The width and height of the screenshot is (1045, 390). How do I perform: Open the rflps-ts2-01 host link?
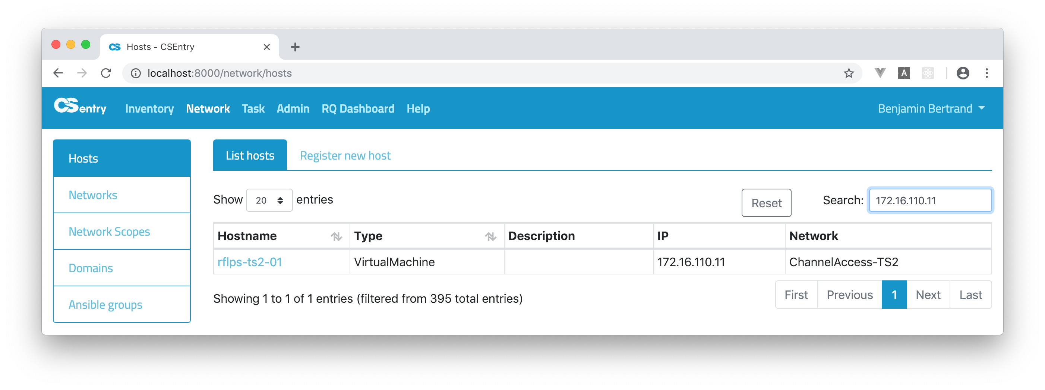pos(249,262)
